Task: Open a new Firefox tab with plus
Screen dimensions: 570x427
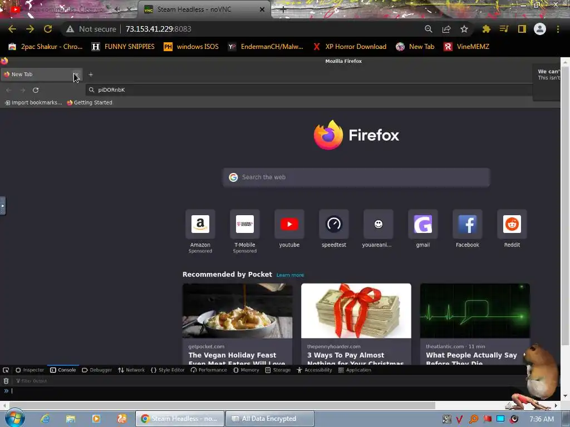Action: coord(91,75)
